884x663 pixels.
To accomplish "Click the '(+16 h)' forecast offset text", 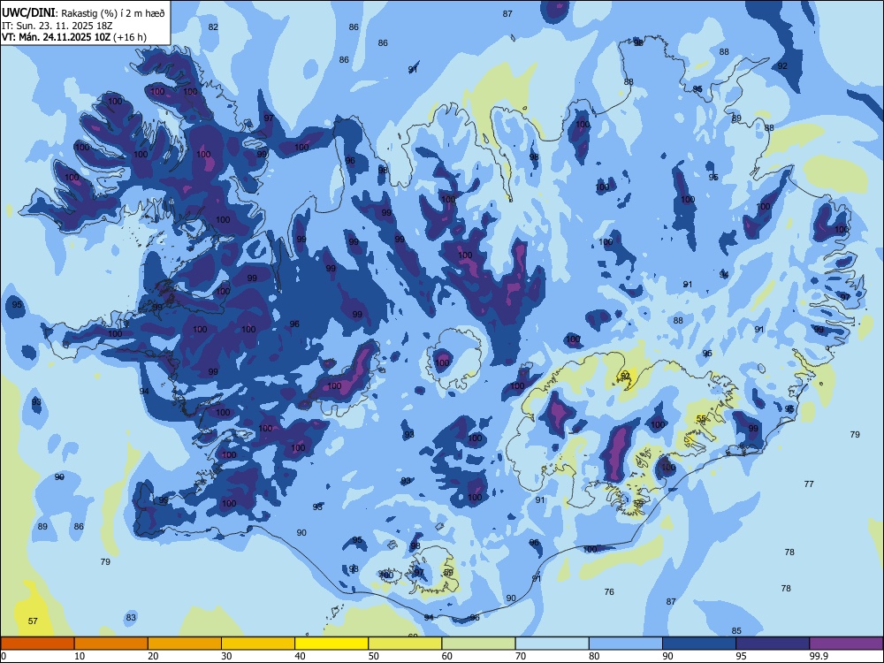I will pos(130,37).
